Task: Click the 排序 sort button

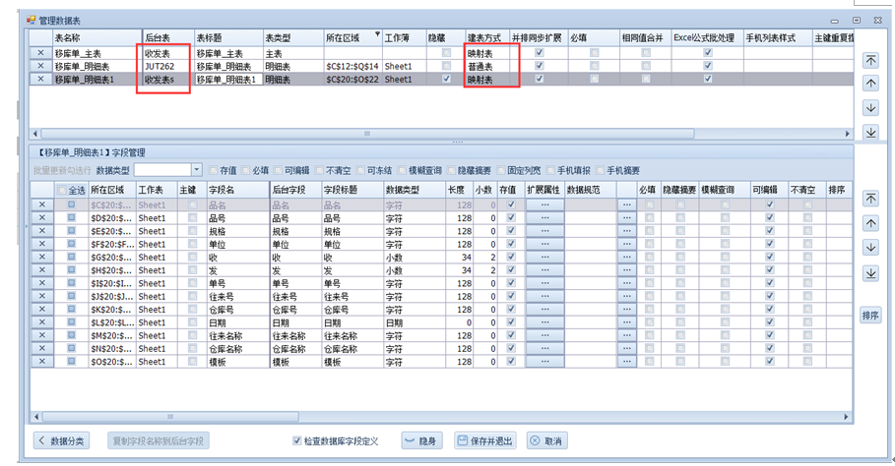Action: [870, 315]
